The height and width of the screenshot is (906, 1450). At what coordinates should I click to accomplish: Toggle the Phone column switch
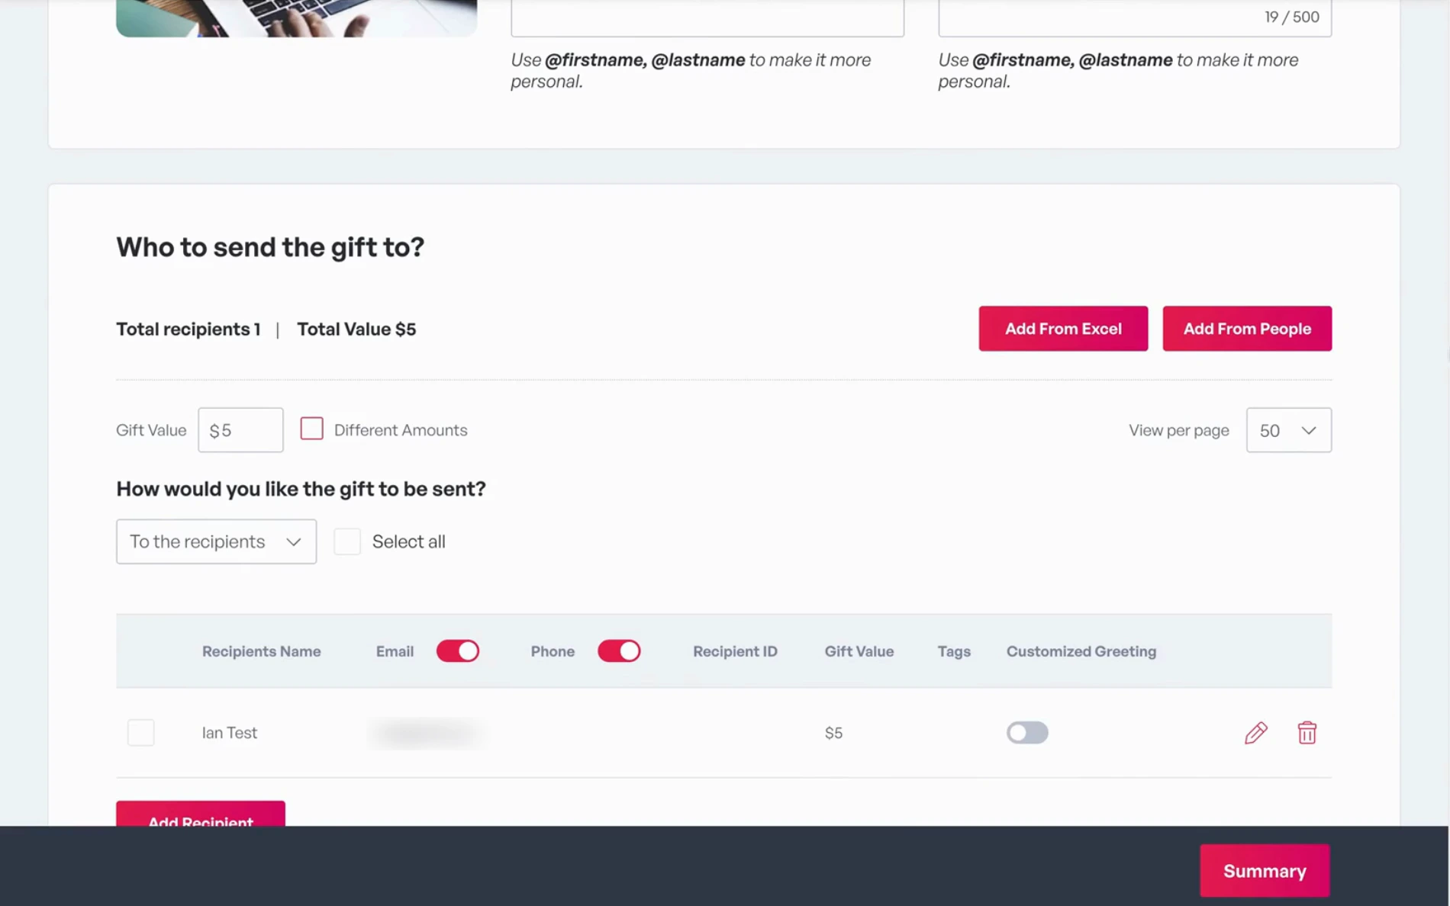619,651
